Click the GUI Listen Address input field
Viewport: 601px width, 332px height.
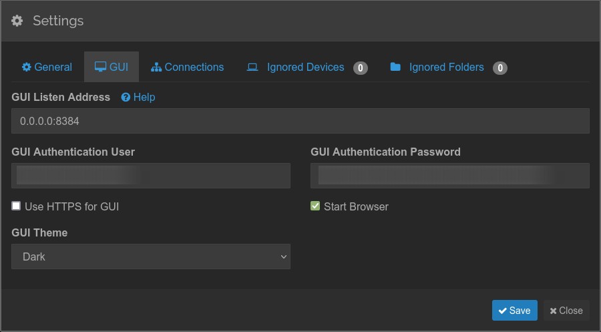[300, 121]
